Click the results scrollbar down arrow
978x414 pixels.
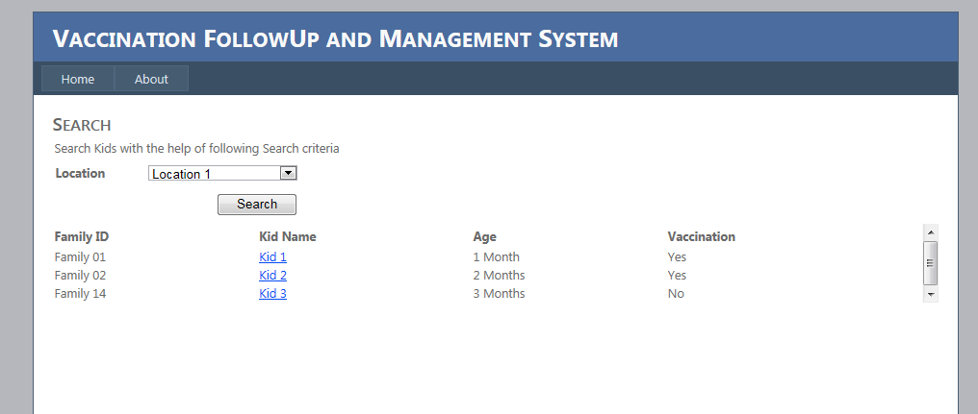[x=931, y=294]
